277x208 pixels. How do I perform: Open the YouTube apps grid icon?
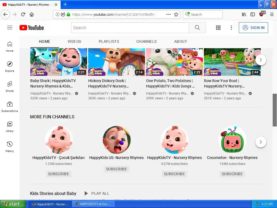[218, 28]
